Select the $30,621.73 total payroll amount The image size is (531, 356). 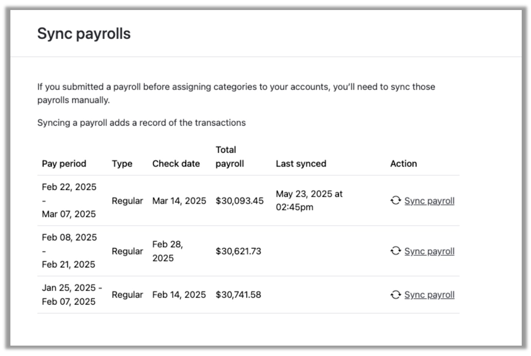click(238, 251)
